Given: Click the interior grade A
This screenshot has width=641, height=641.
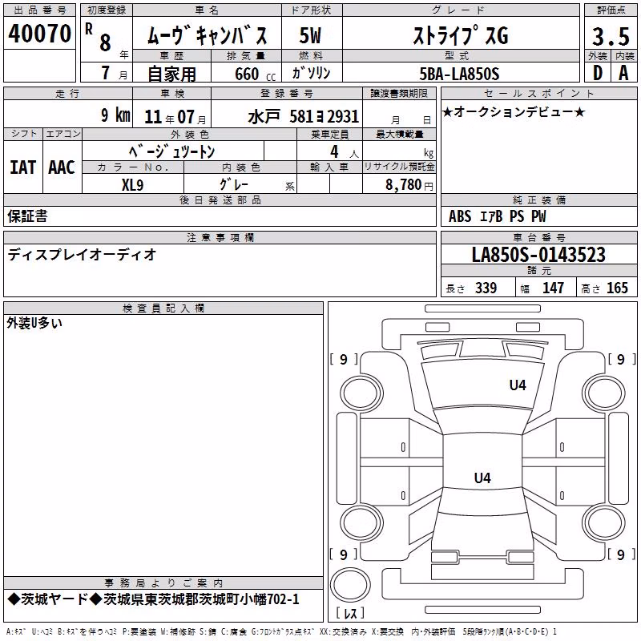Looking at the screenshot, I should pos(623,73).
